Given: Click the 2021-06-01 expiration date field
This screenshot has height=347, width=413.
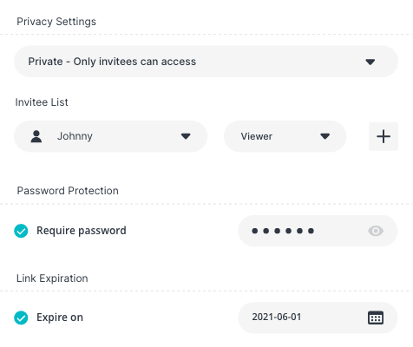Looking at the screenshot, I should (x=318, y=318).
